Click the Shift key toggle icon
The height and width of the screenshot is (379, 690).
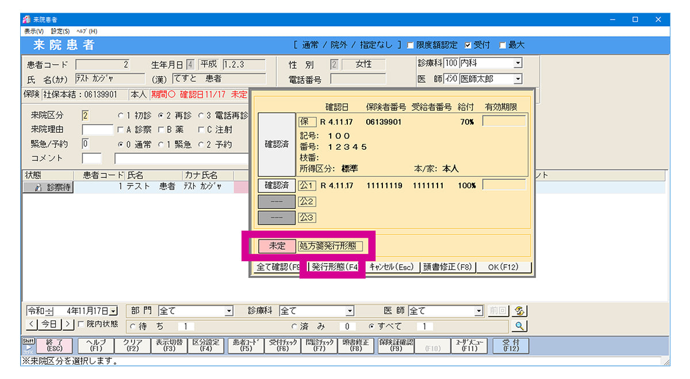[28, 345]
